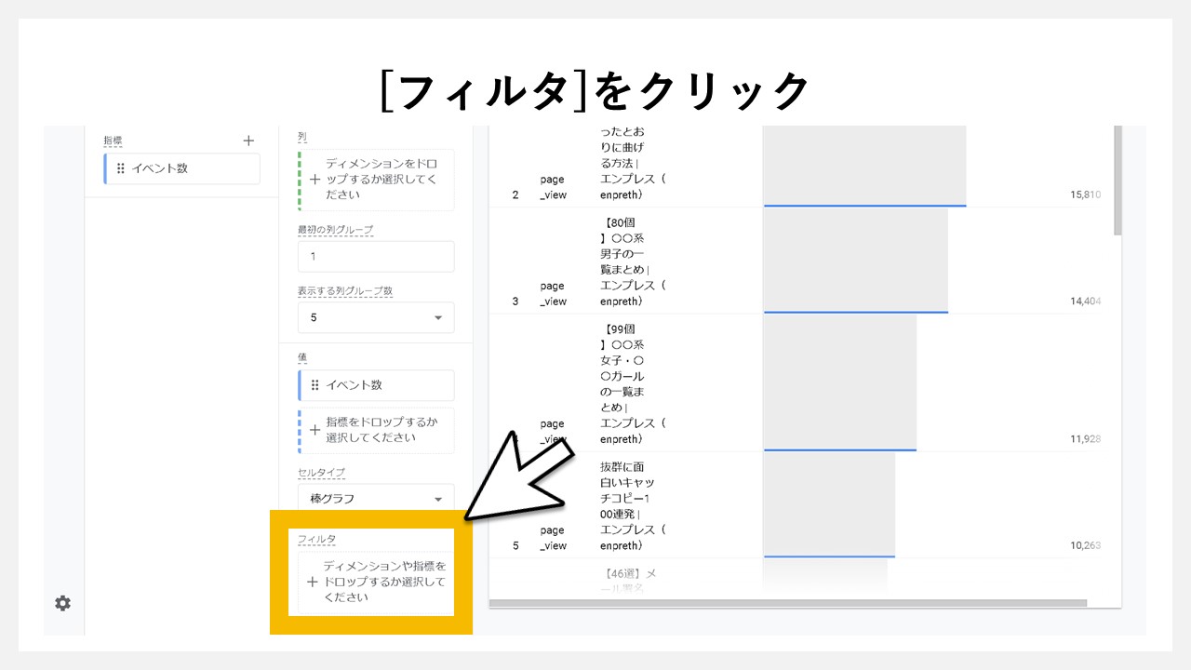Click the dropdown arrow on the セルタイプ selector

[441, 498]
